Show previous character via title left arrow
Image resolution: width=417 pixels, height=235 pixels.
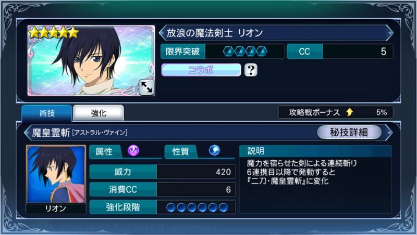tap(162, 33)
